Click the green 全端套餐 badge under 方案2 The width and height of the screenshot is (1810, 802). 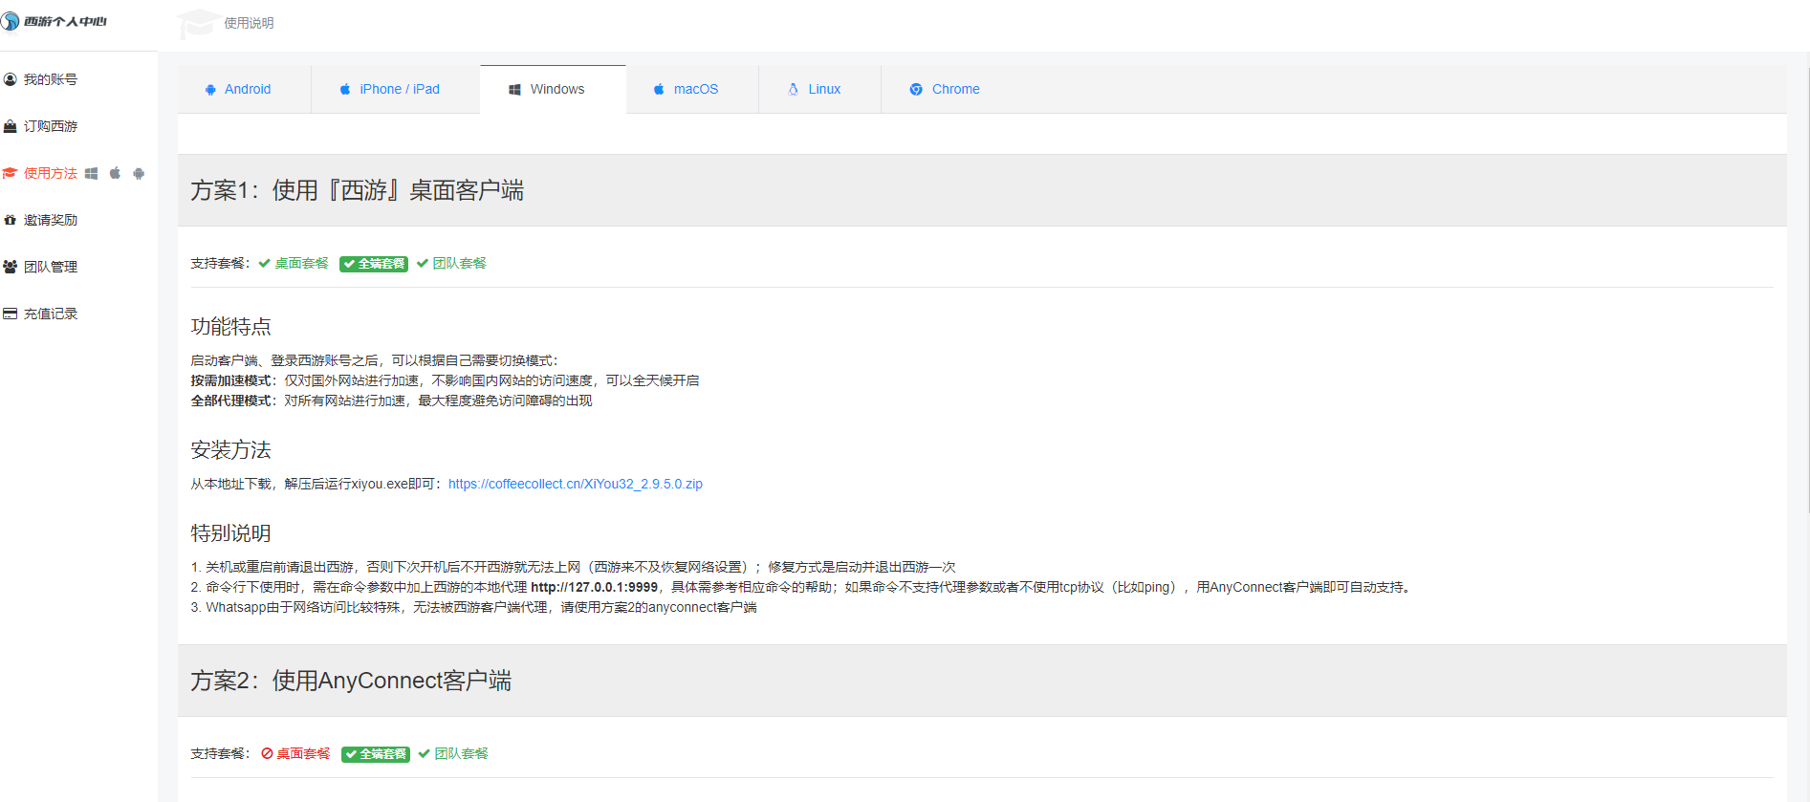pyautogui.click(x=376, y=754)
